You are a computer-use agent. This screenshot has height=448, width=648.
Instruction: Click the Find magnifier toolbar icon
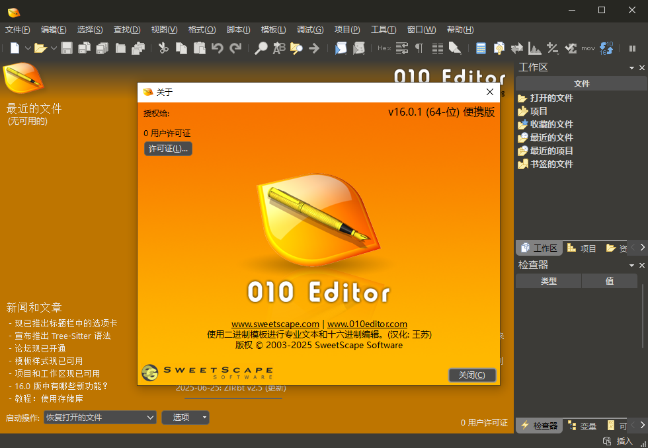[x=263, y=48]
